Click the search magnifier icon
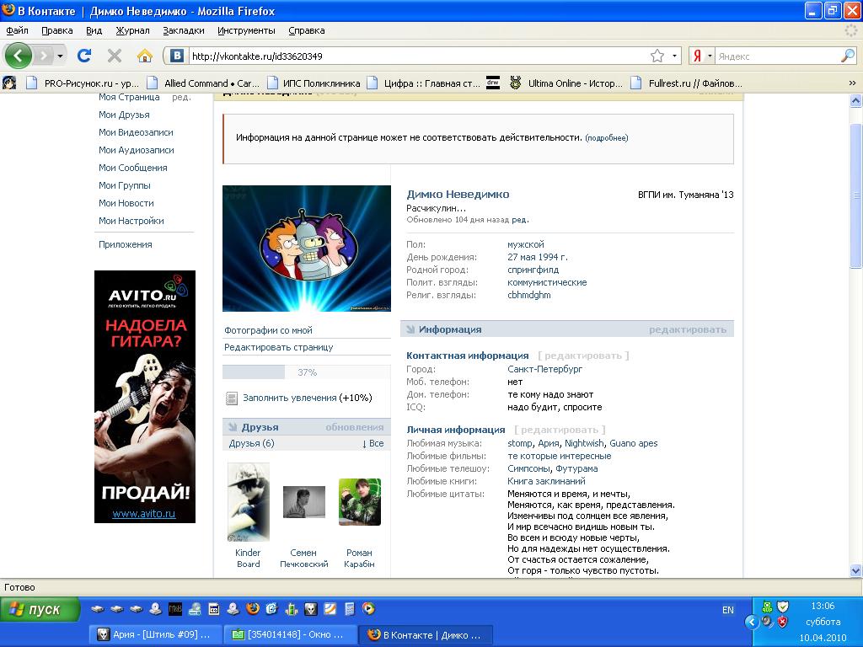Viewport: 863px width, 647px height. coord(848,56)
